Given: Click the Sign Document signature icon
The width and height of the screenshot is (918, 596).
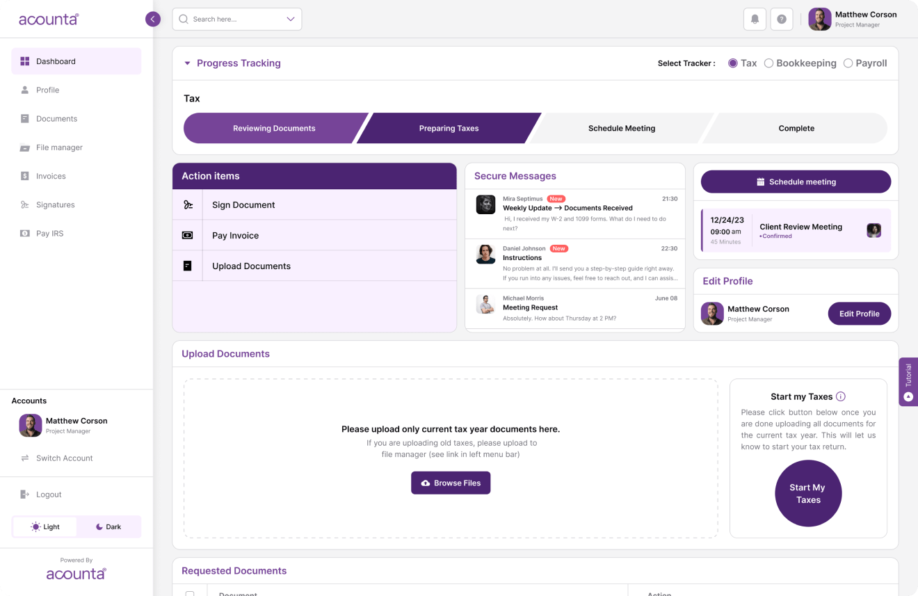Looking at the screenshot, I should click(x=188, y=204).
